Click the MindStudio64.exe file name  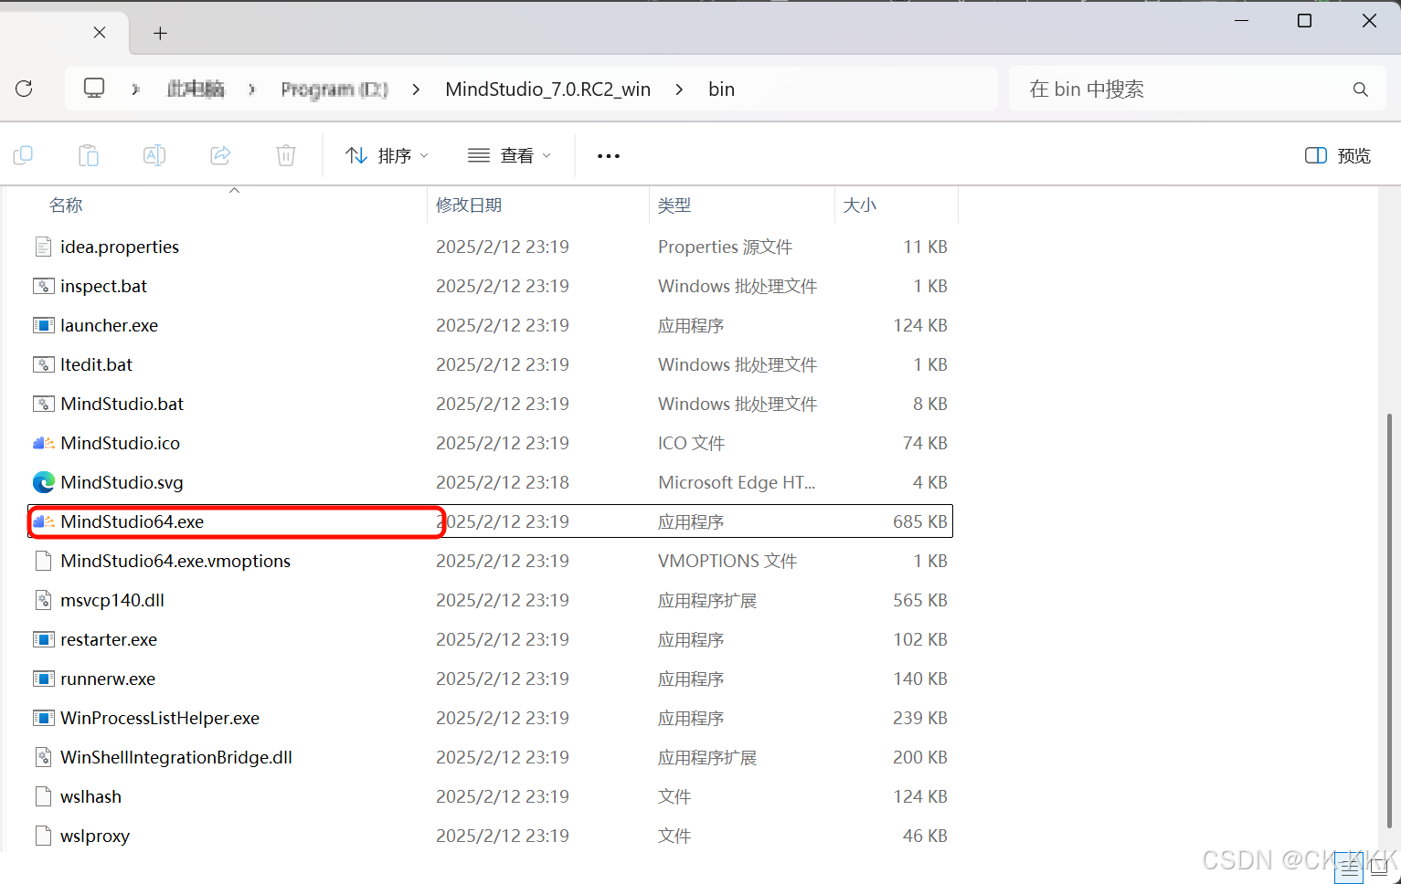click(x=133, y=521)
